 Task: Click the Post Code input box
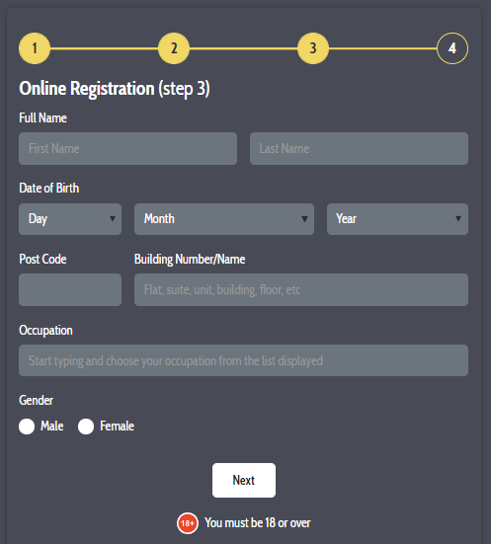pyautogui.click(x=70, y=289)
